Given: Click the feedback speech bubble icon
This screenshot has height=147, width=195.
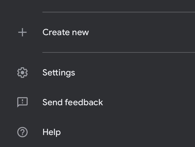Looking at the screenshot, I should [22, 102].
